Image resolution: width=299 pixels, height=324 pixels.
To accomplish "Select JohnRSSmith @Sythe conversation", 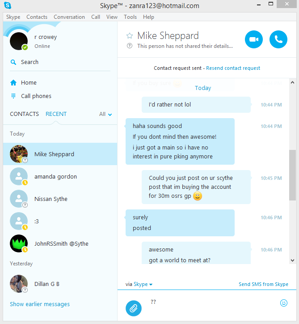I will click(x=60, y=243).
